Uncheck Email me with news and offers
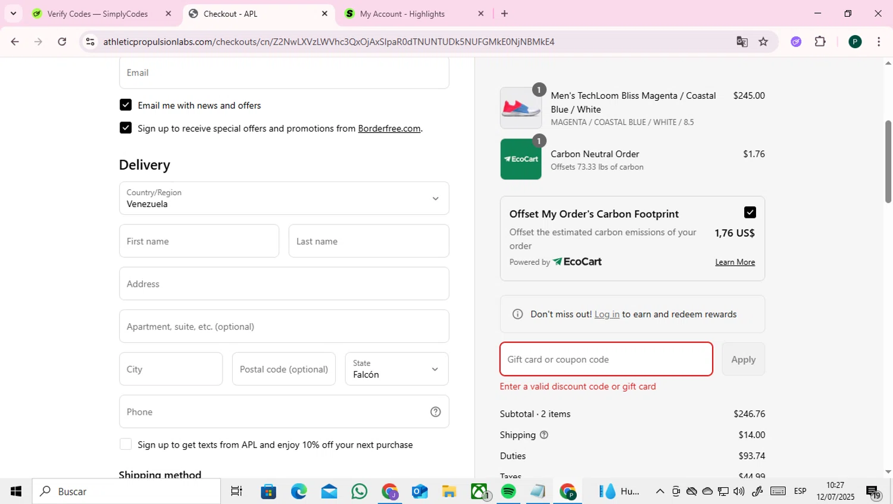Image resolution: width=893 pixels, height=504 pixels. (x=126, y=105)
